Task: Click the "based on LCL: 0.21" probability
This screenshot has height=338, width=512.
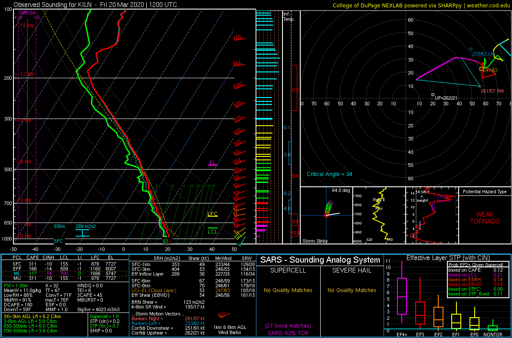Action: [476, 275]
